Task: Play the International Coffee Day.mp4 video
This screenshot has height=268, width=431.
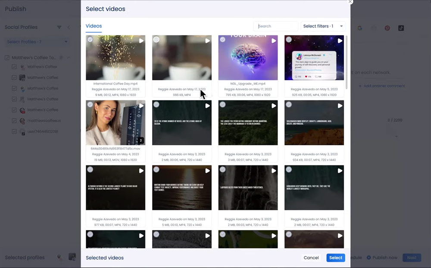Action: click(x=141, y=41)
